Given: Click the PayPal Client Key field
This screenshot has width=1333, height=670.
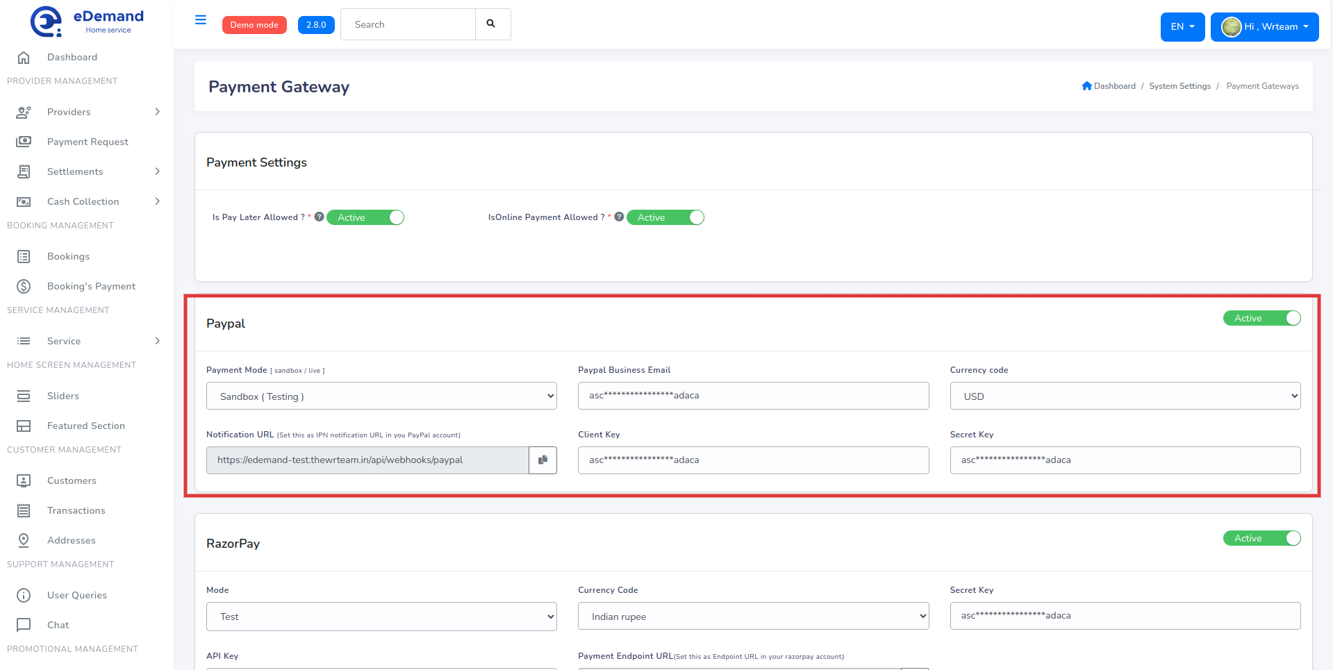Looking at the screenshot, I should click(x=753, y=460).
